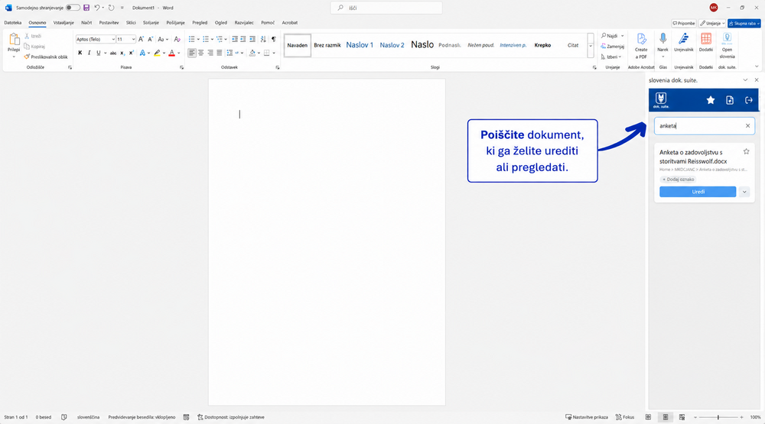This screenshot has width=765, height=424.
Task: Open the Urejevalnik editor tool
Action: pyautogui.click(x=683, y=43)
